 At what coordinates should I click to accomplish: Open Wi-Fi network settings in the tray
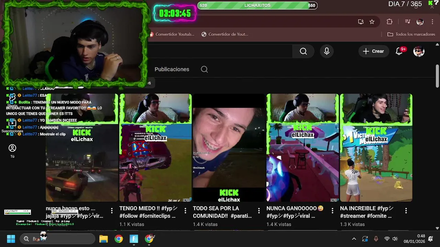pyautogui.click(x=387, y=239)
